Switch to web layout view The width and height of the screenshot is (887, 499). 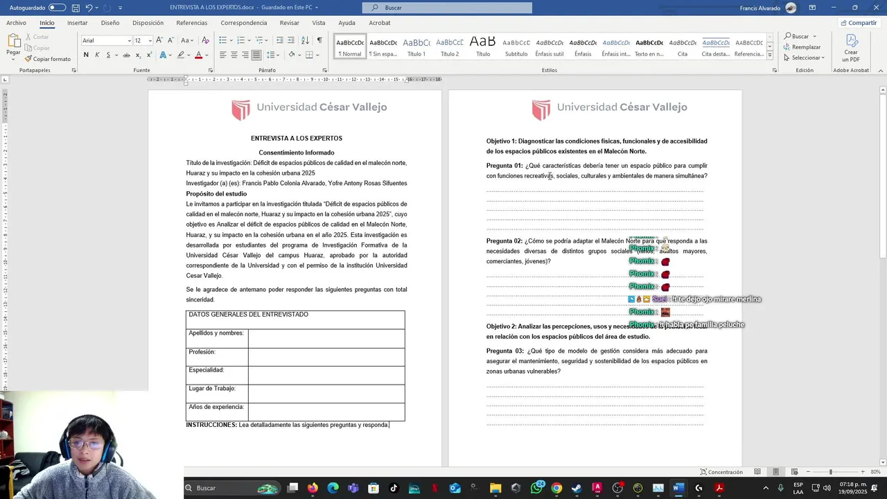coord(794,472)
